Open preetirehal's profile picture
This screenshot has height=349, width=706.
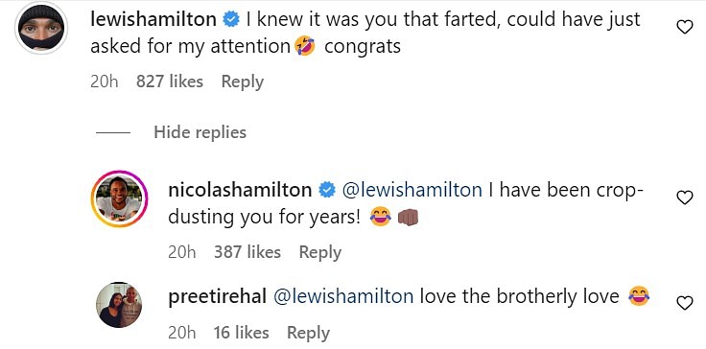119,305
